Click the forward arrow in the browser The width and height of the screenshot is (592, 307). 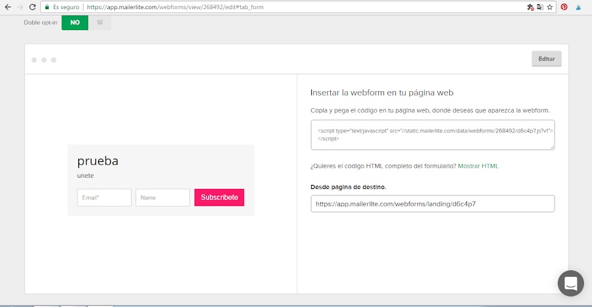20,7
